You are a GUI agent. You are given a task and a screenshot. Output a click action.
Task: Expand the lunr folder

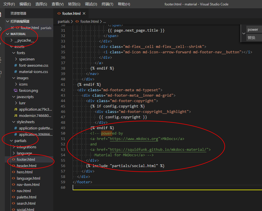(16, 103)
